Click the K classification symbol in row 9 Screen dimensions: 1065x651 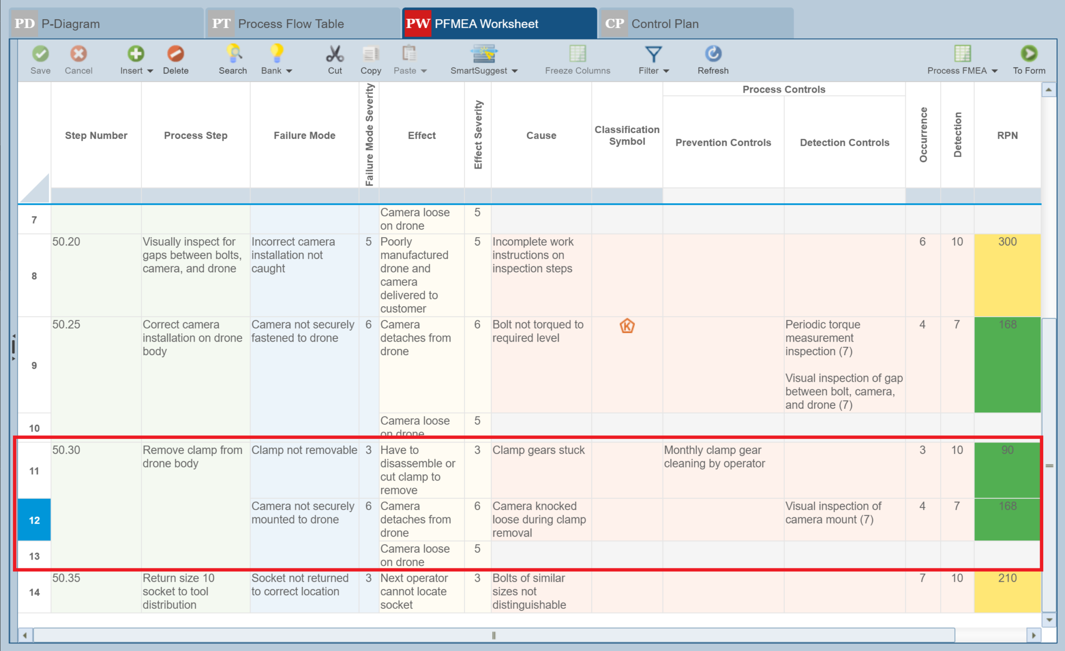click(627, 327)
